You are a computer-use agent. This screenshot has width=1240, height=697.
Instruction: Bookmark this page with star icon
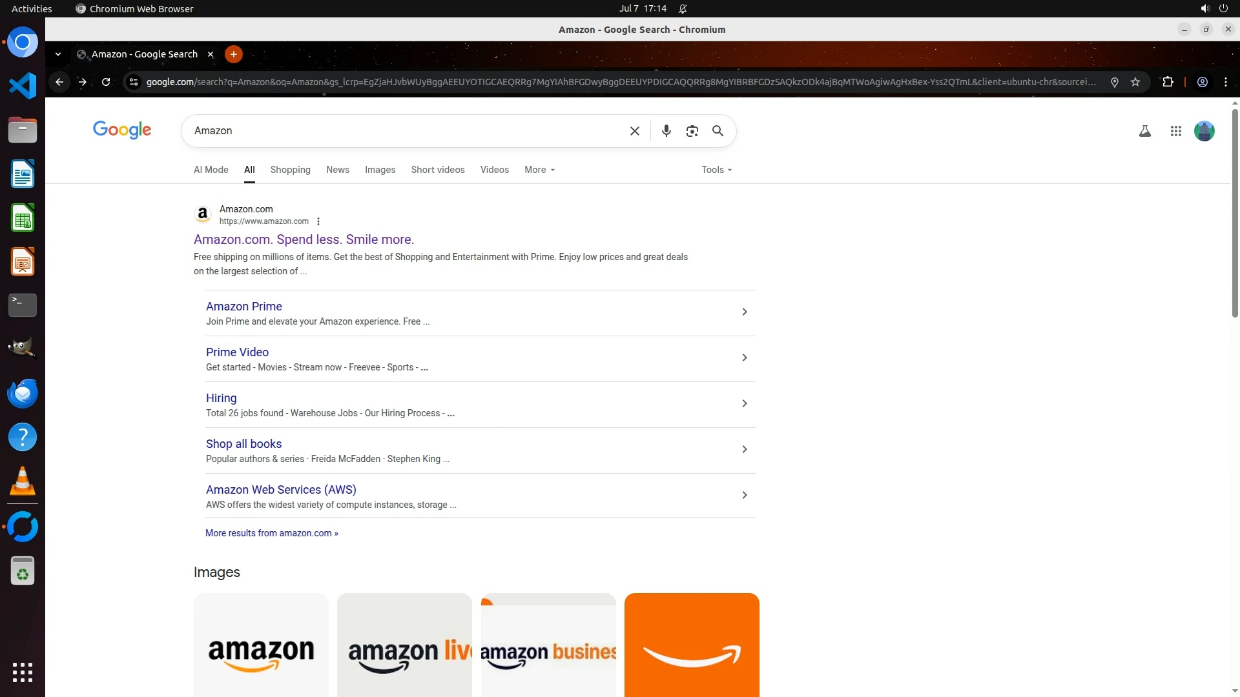coord(1135,82)
